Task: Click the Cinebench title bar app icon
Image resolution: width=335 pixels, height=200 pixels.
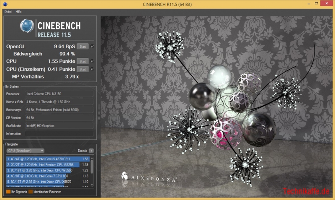Action: [5, 4]
